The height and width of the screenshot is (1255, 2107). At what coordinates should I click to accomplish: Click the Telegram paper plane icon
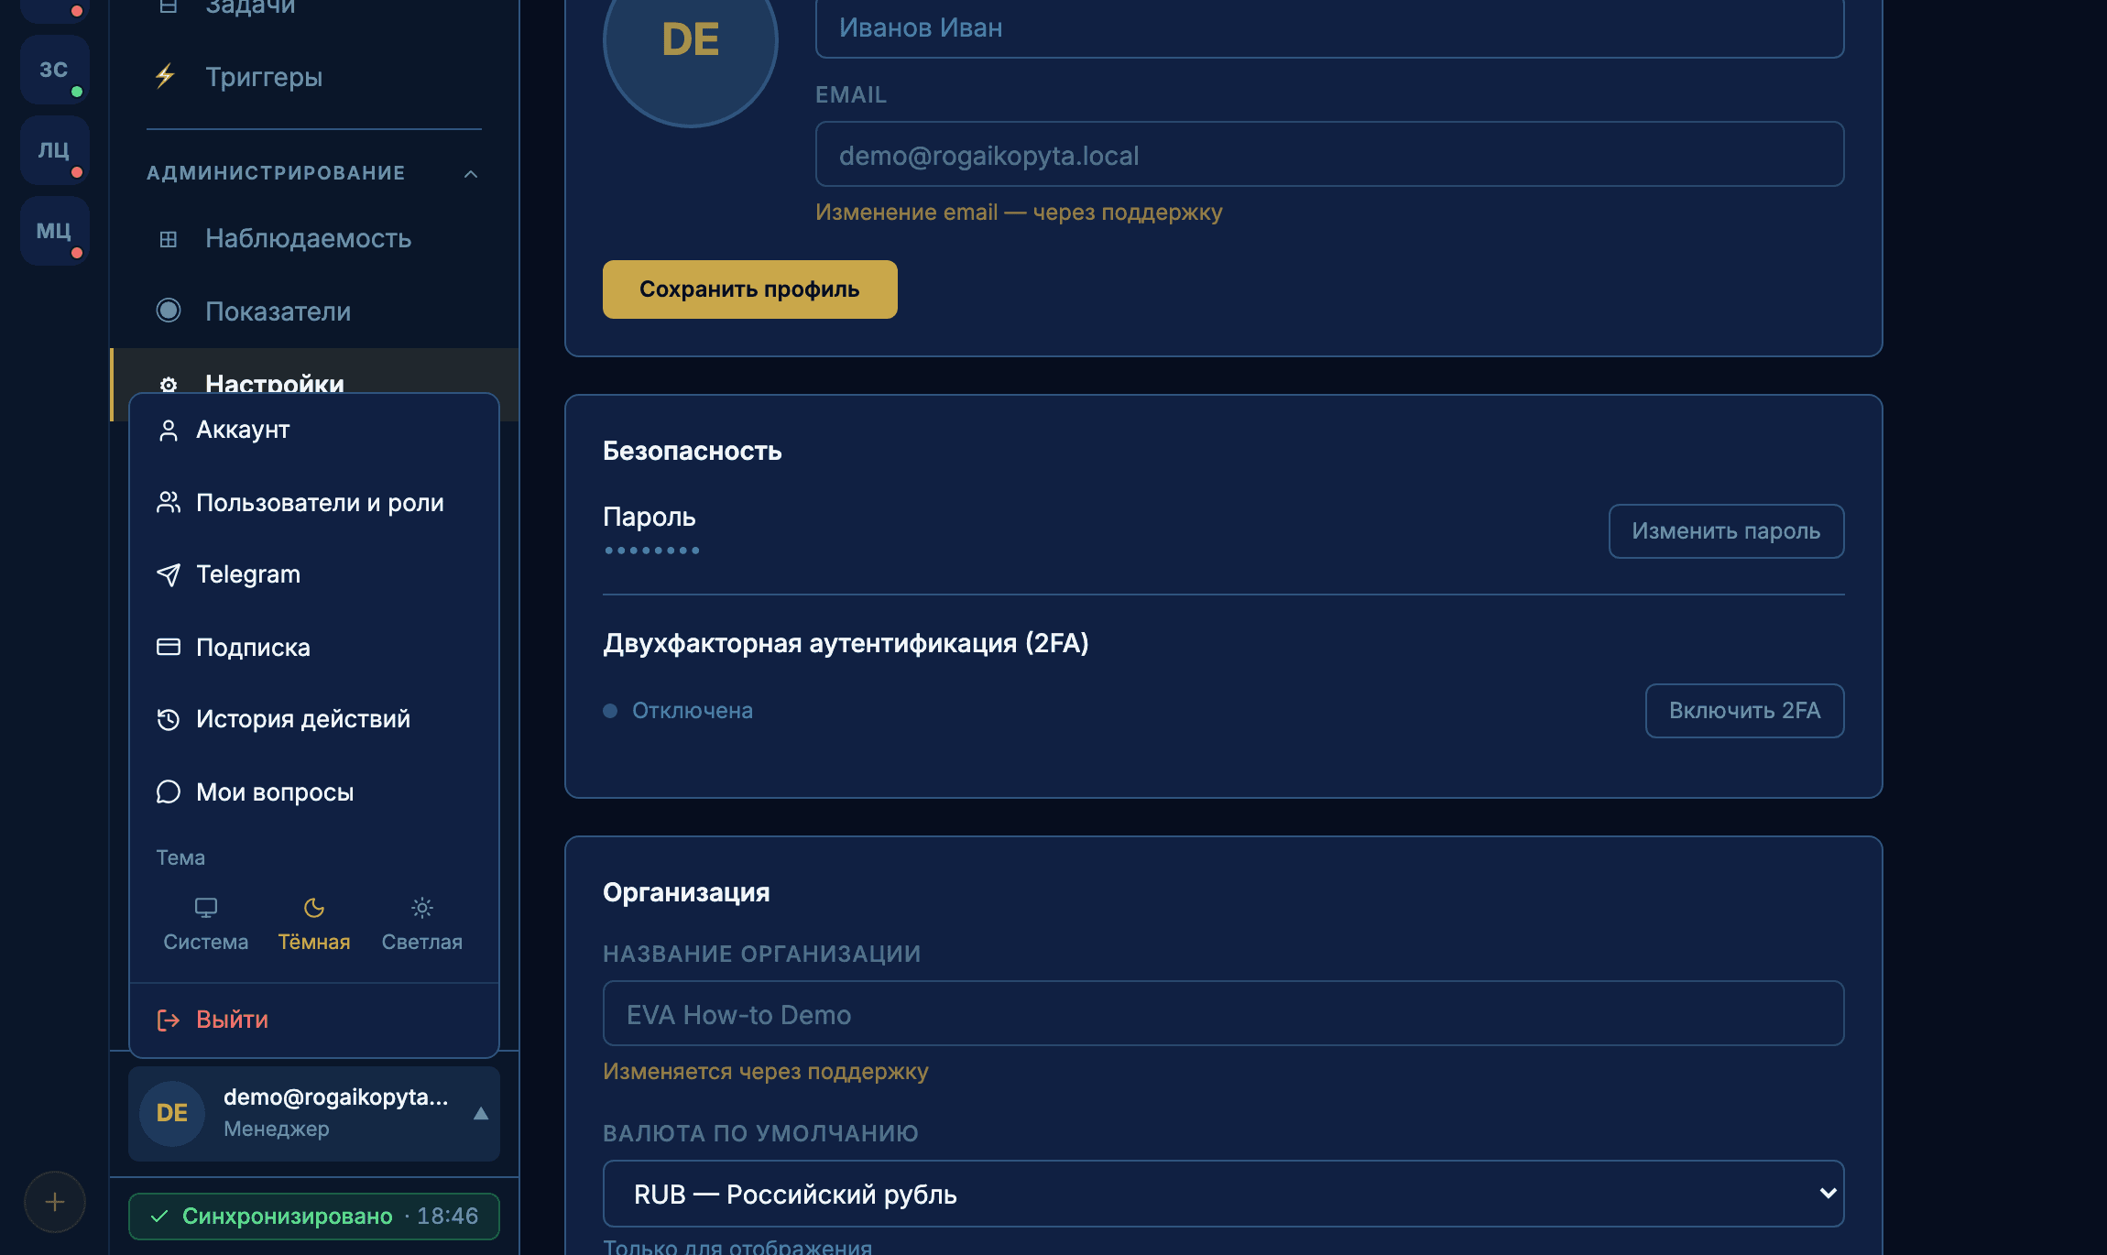169,574
